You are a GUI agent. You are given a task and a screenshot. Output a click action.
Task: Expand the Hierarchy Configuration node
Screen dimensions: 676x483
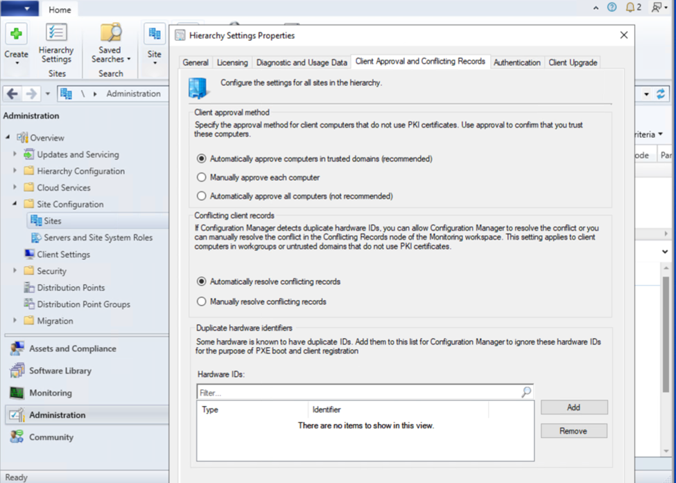(15, 170)
